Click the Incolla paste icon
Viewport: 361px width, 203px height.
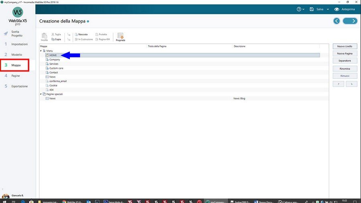(x=44, y=36)
